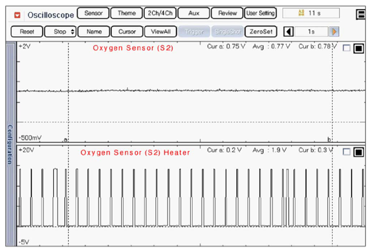Click the ZeroSet button

pyautogui.click(x=260, y=32)
